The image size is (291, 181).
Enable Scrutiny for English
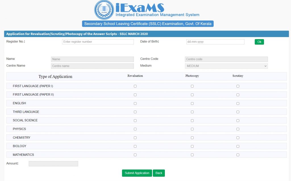[238, 104]
